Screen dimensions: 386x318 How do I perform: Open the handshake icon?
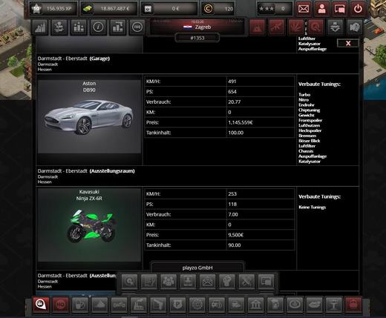point(355,27)
